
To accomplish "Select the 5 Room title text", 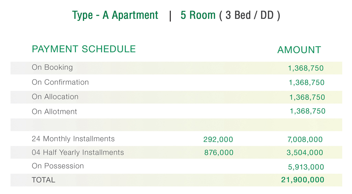I will tap(198, 15).
